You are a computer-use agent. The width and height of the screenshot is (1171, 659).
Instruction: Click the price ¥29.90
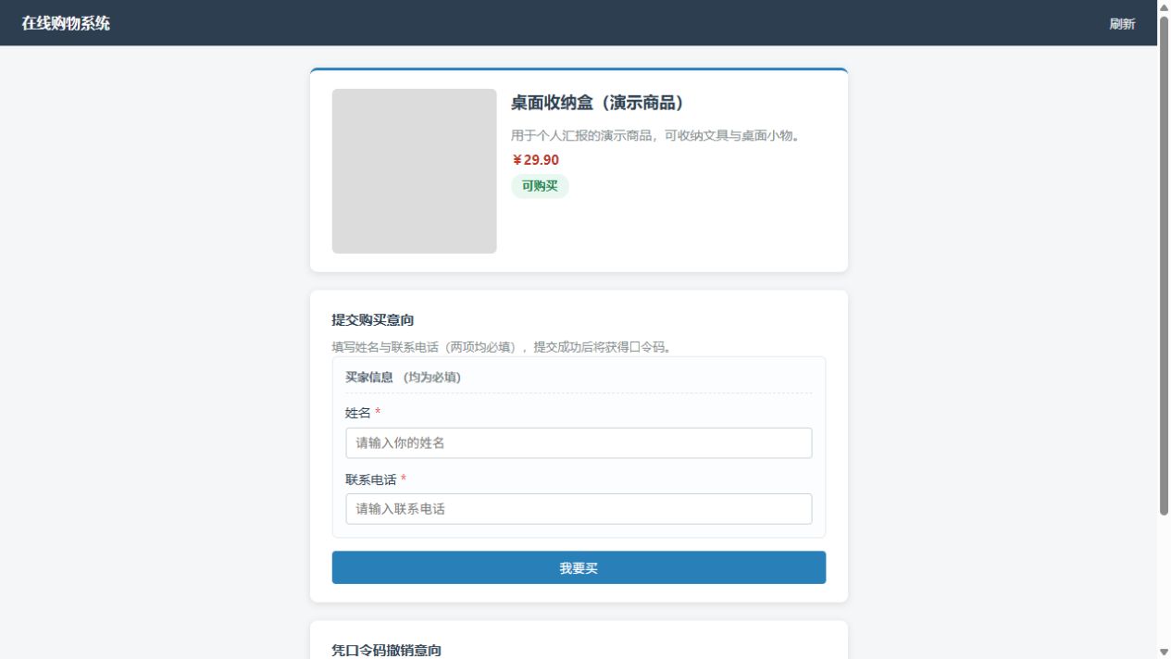coord(535,160)
